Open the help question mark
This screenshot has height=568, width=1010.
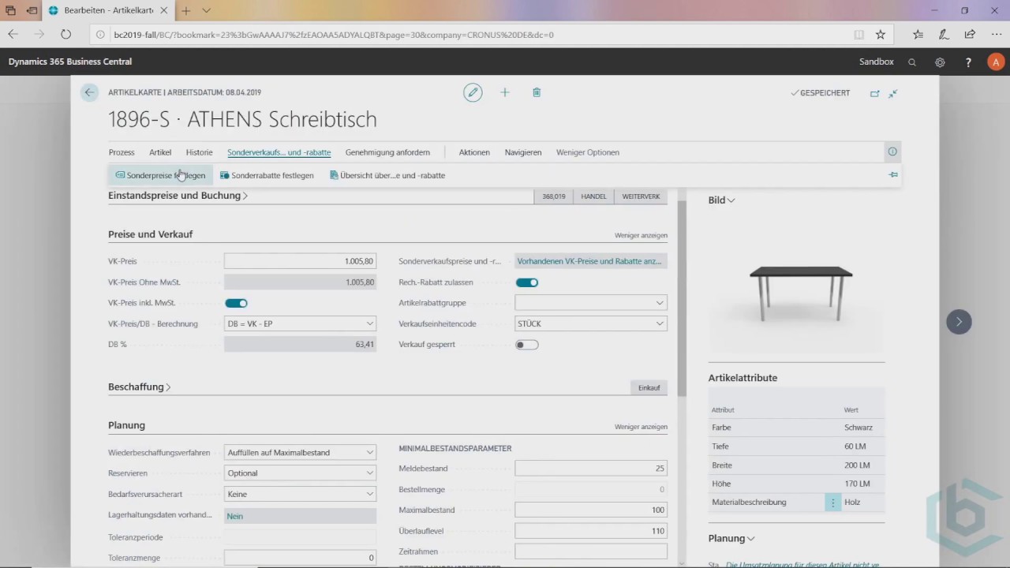tap(968, 62)
